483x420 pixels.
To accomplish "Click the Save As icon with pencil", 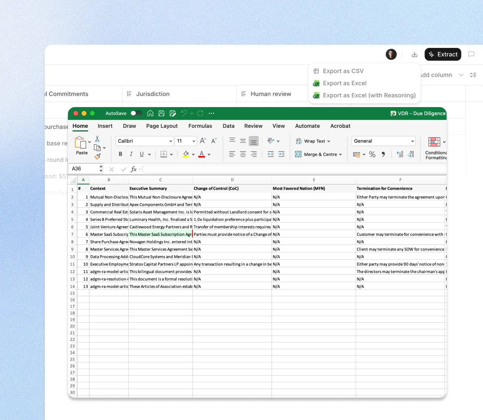I will coord(173,113).
